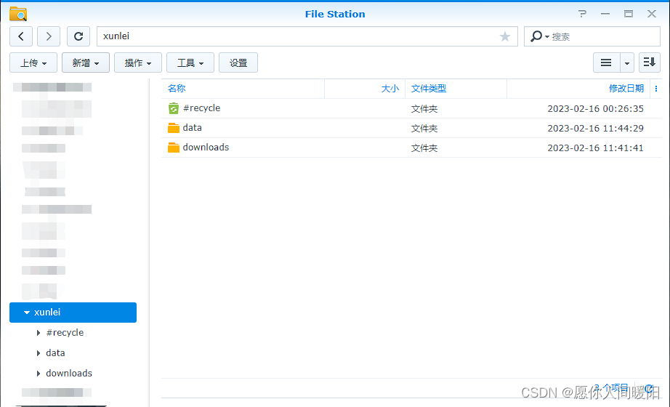The image size is (670, 407).
Task: Open the view mode dropdown arrow
Action: [x=627, y=63]
